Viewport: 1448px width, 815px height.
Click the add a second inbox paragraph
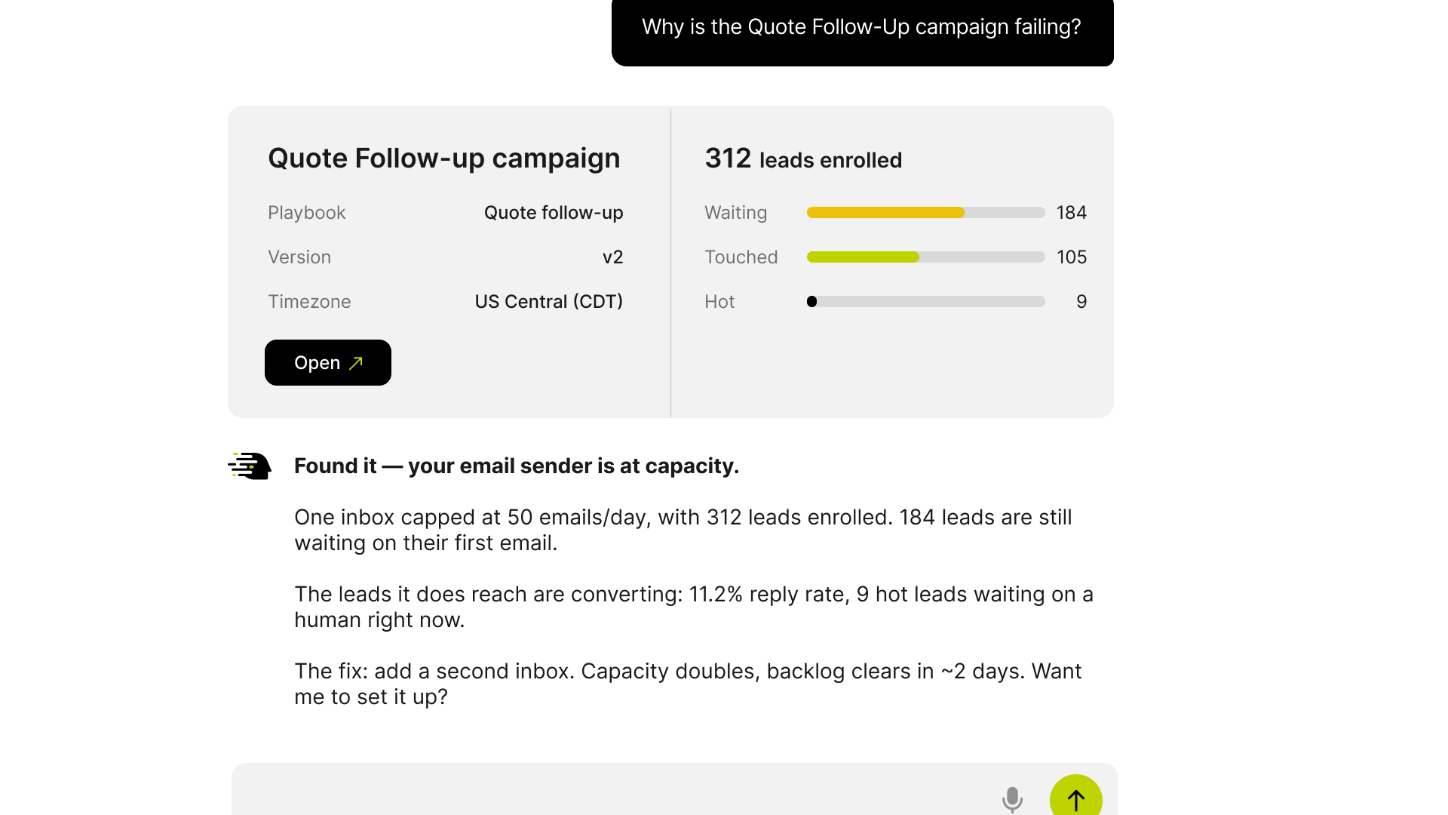coord(688,684)
